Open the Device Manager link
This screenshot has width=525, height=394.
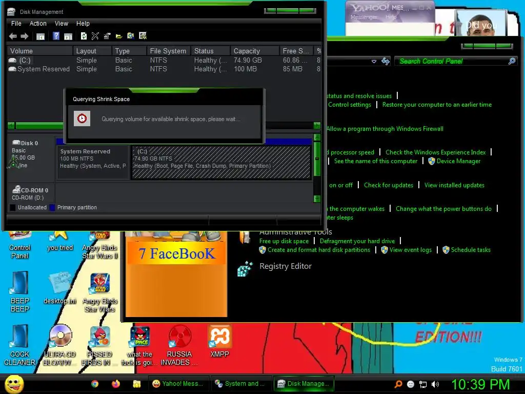click(458, 161)
